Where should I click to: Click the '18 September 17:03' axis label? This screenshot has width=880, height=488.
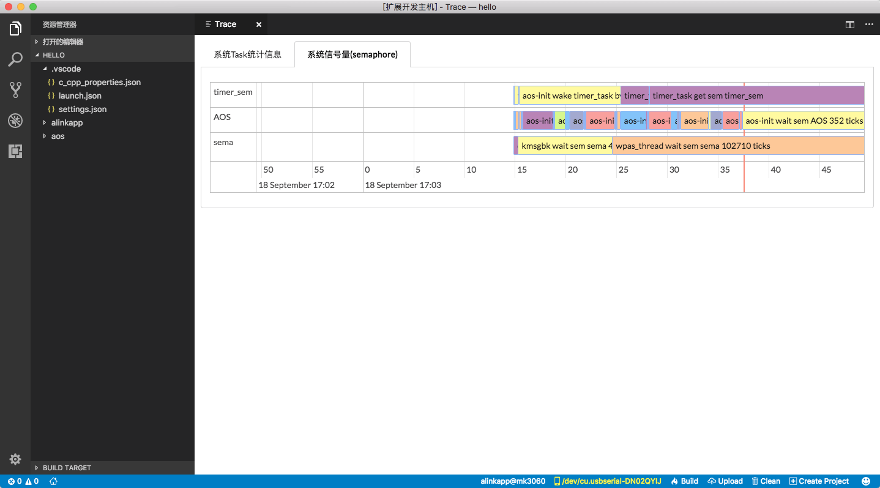tap(403, 185)
